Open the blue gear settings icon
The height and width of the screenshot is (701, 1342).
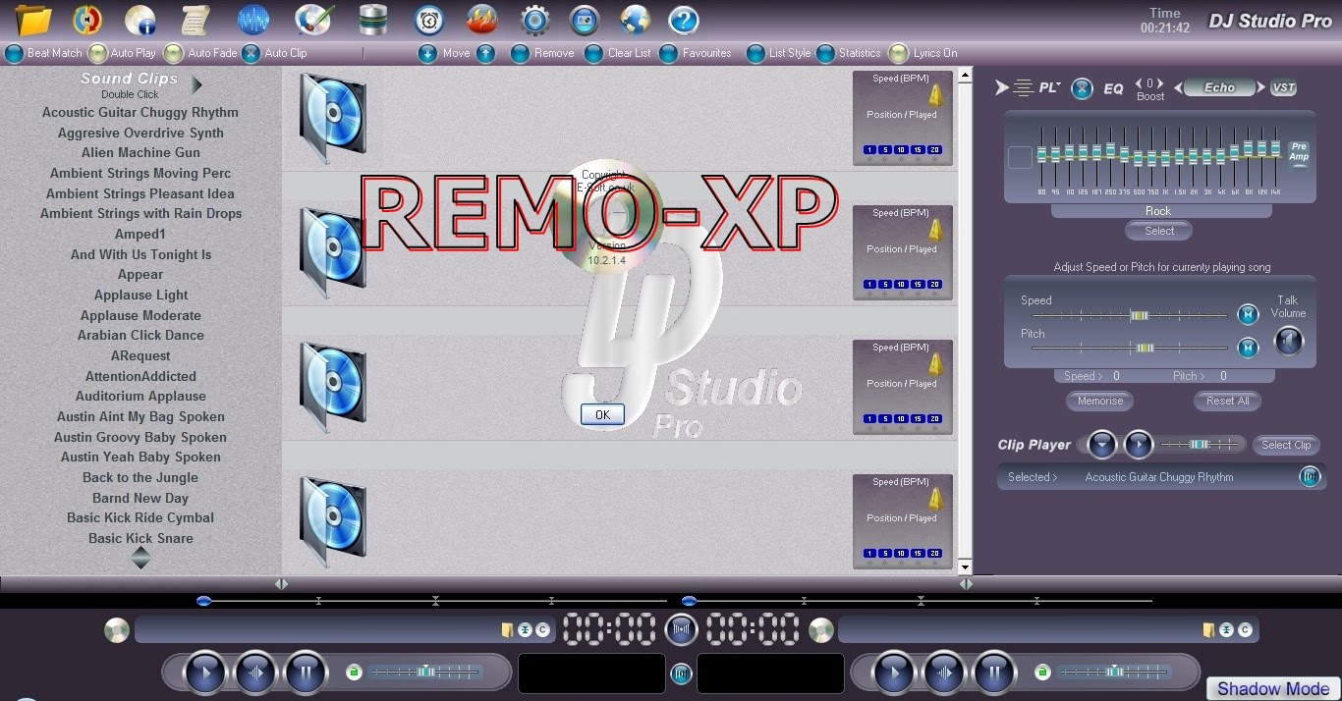click(x=534, y=19)
